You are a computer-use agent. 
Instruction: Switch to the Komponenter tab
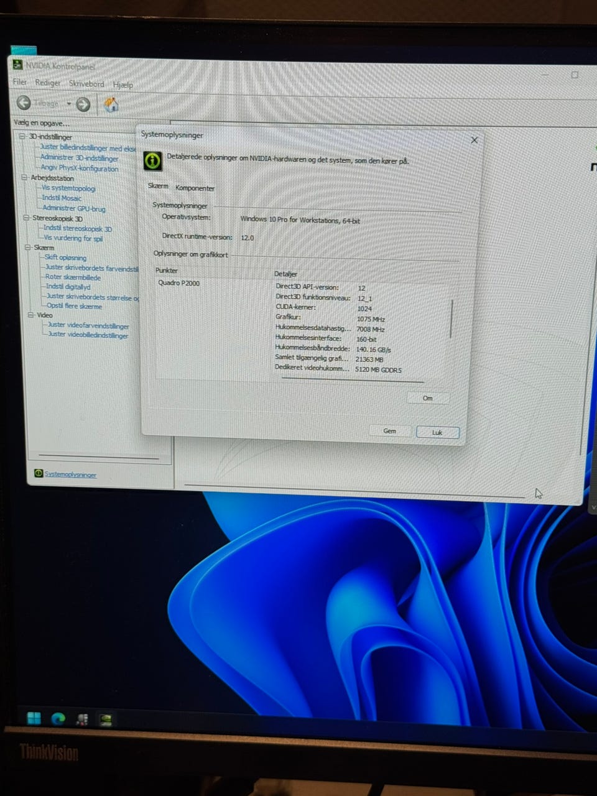pos(195,188)
